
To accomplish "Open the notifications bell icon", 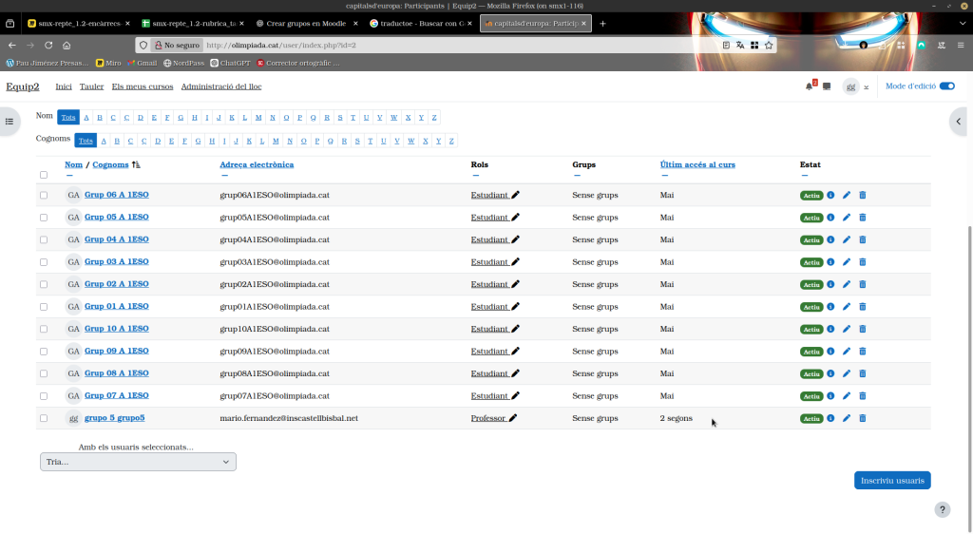I will click(810, 86).
